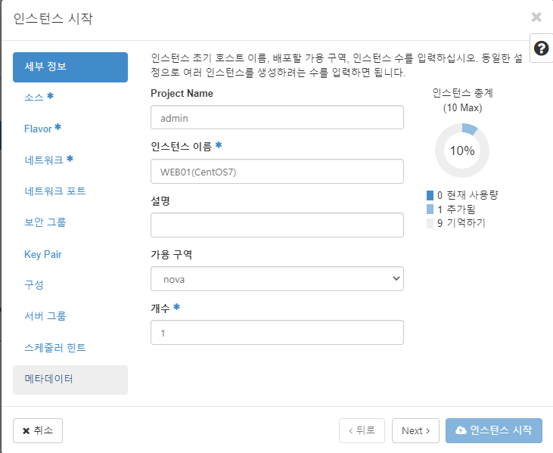Close the 인스턴스 시작 dialog with X
This screenshot has width=553, height=453.
536,17
